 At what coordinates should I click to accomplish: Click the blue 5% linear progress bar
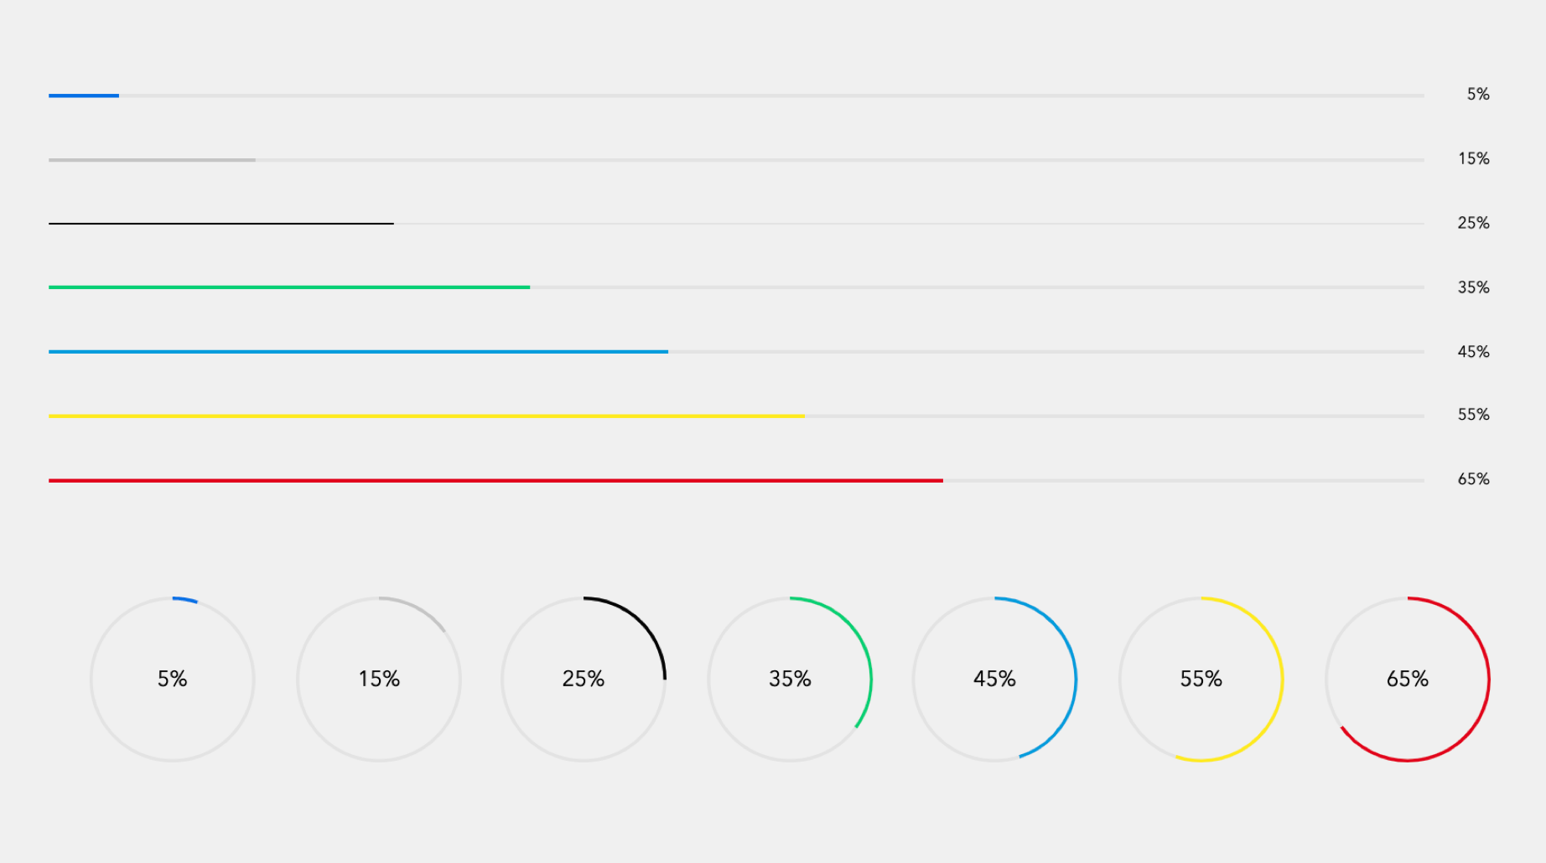tap(736, 96)
